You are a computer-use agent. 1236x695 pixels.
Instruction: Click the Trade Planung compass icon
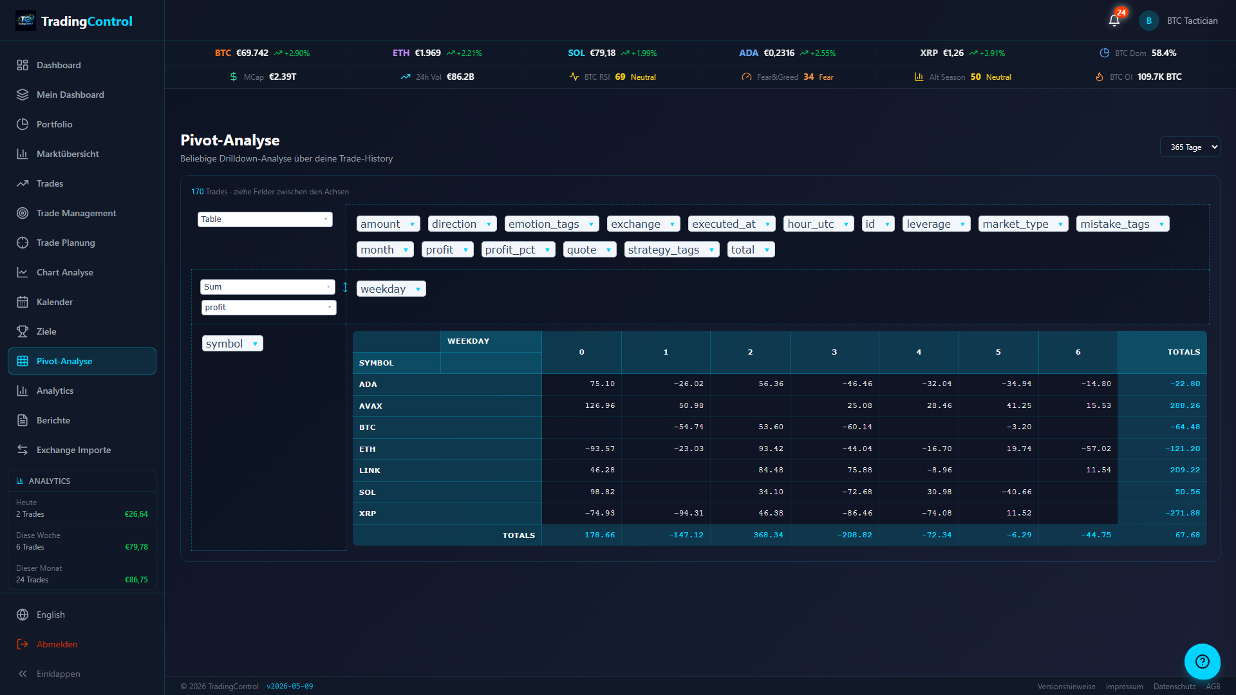23,243
